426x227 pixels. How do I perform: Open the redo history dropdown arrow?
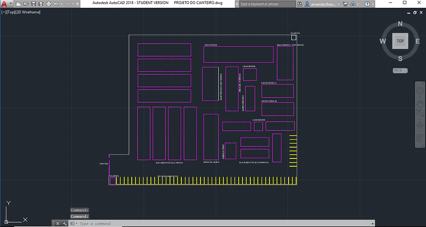coord(73,4)
